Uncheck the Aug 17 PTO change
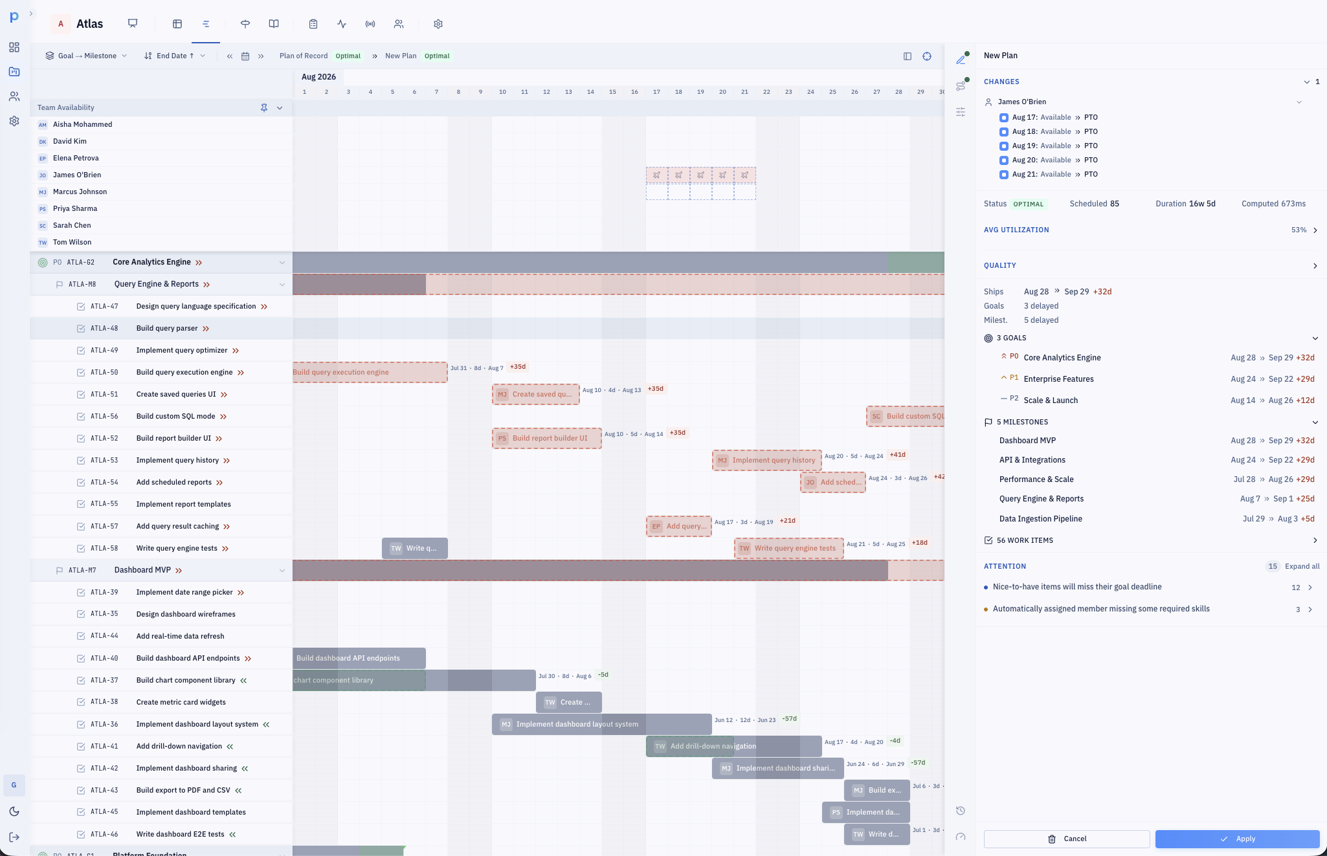This screenshot has height=856, width=1327. [1003, 118]
